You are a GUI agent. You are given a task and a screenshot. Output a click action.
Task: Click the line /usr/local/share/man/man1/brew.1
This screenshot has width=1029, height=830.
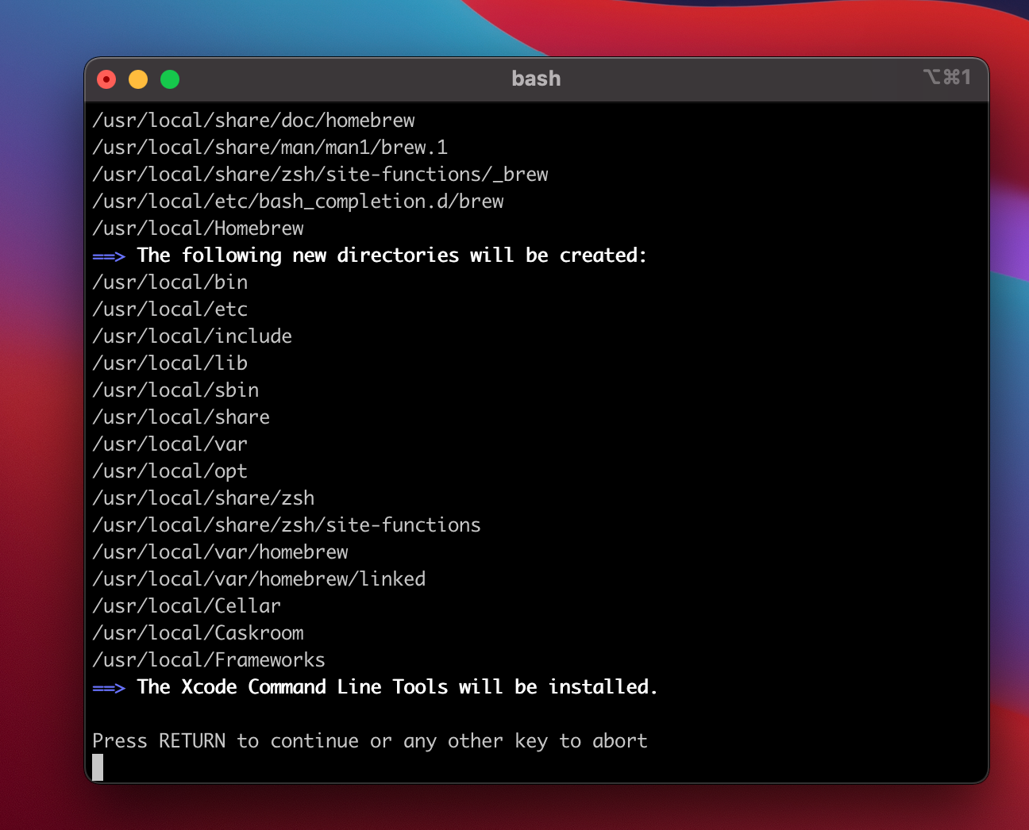(270, 148)
